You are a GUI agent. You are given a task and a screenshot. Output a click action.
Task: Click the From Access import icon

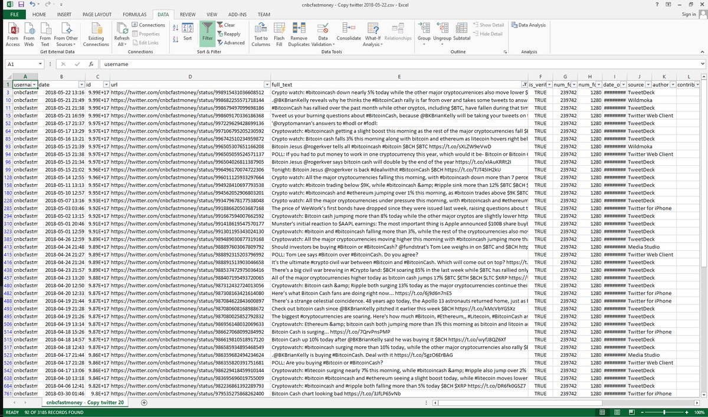click(x=12, y=34)
